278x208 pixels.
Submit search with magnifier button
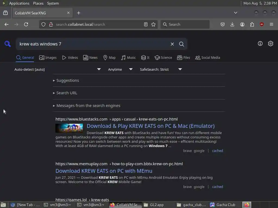(182, 44)
